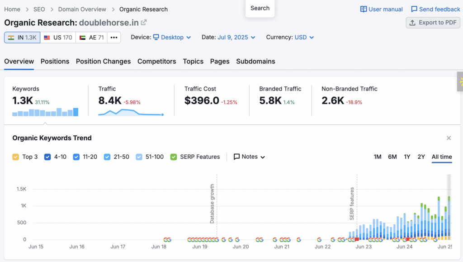Toggle the Top 3 checkbox
This screenshot has height=262, width=463.
click(x=16, y=157)
